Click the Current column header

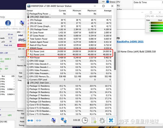pyautogui.click(x=62, y=11)
